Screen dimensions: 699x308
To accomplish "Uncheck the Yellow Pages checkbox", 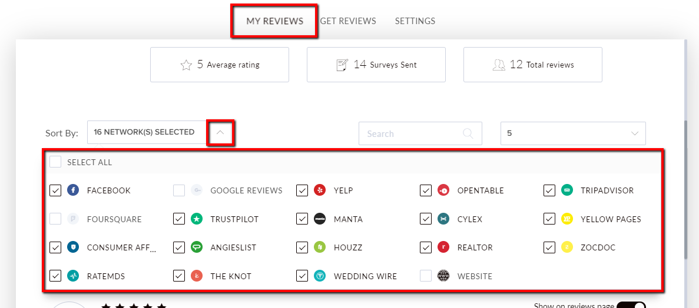I will click(549, 219).
